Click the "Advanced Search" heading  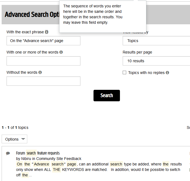[31, 14]
